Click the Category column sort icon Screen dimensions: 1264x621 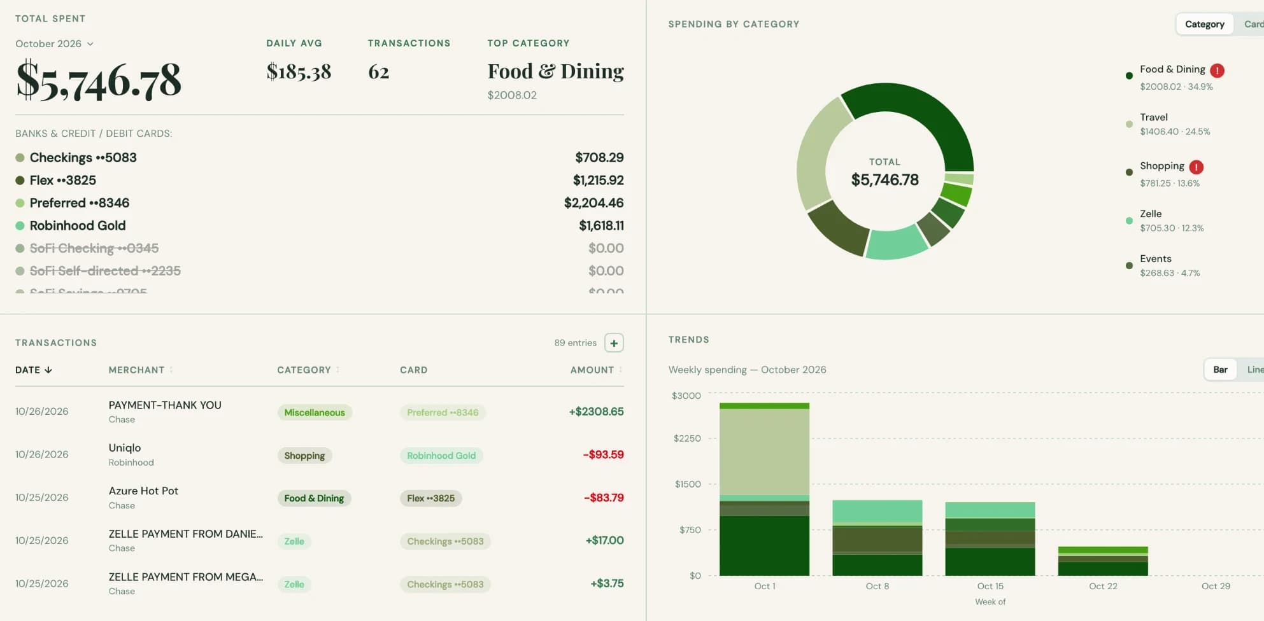[337, 370]
